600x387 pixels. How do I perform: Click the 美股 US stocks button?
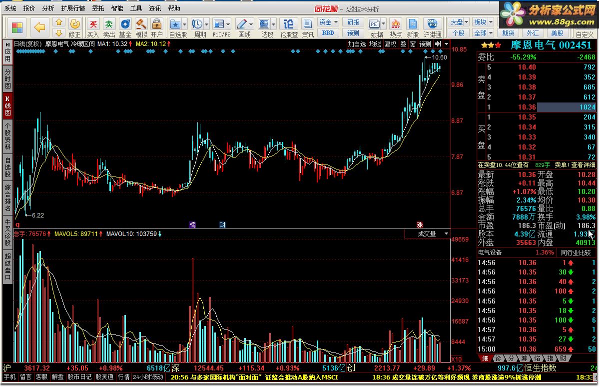(x=557, y=33)
